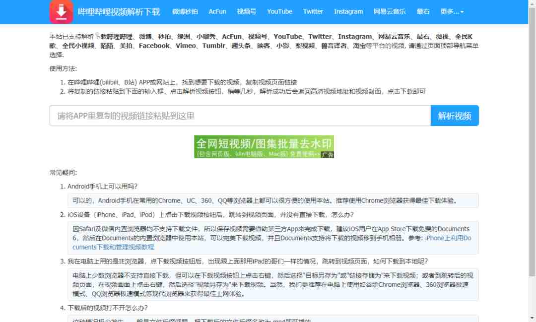
Task: Click the 下载后的视频打不开怎么办 question
Action: pyautogui.click(x=107, y=308)
